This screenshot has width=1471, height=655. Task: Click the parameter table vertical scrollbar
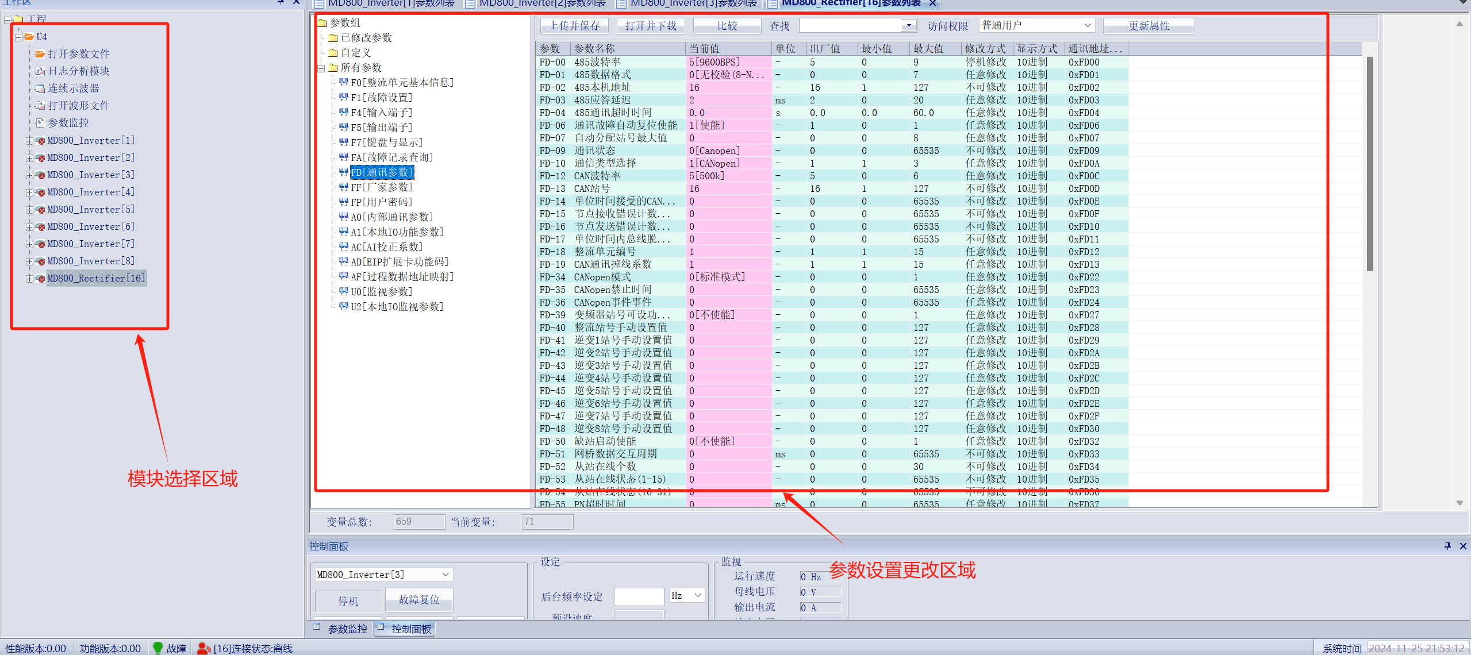click(x=1370, y=164)
